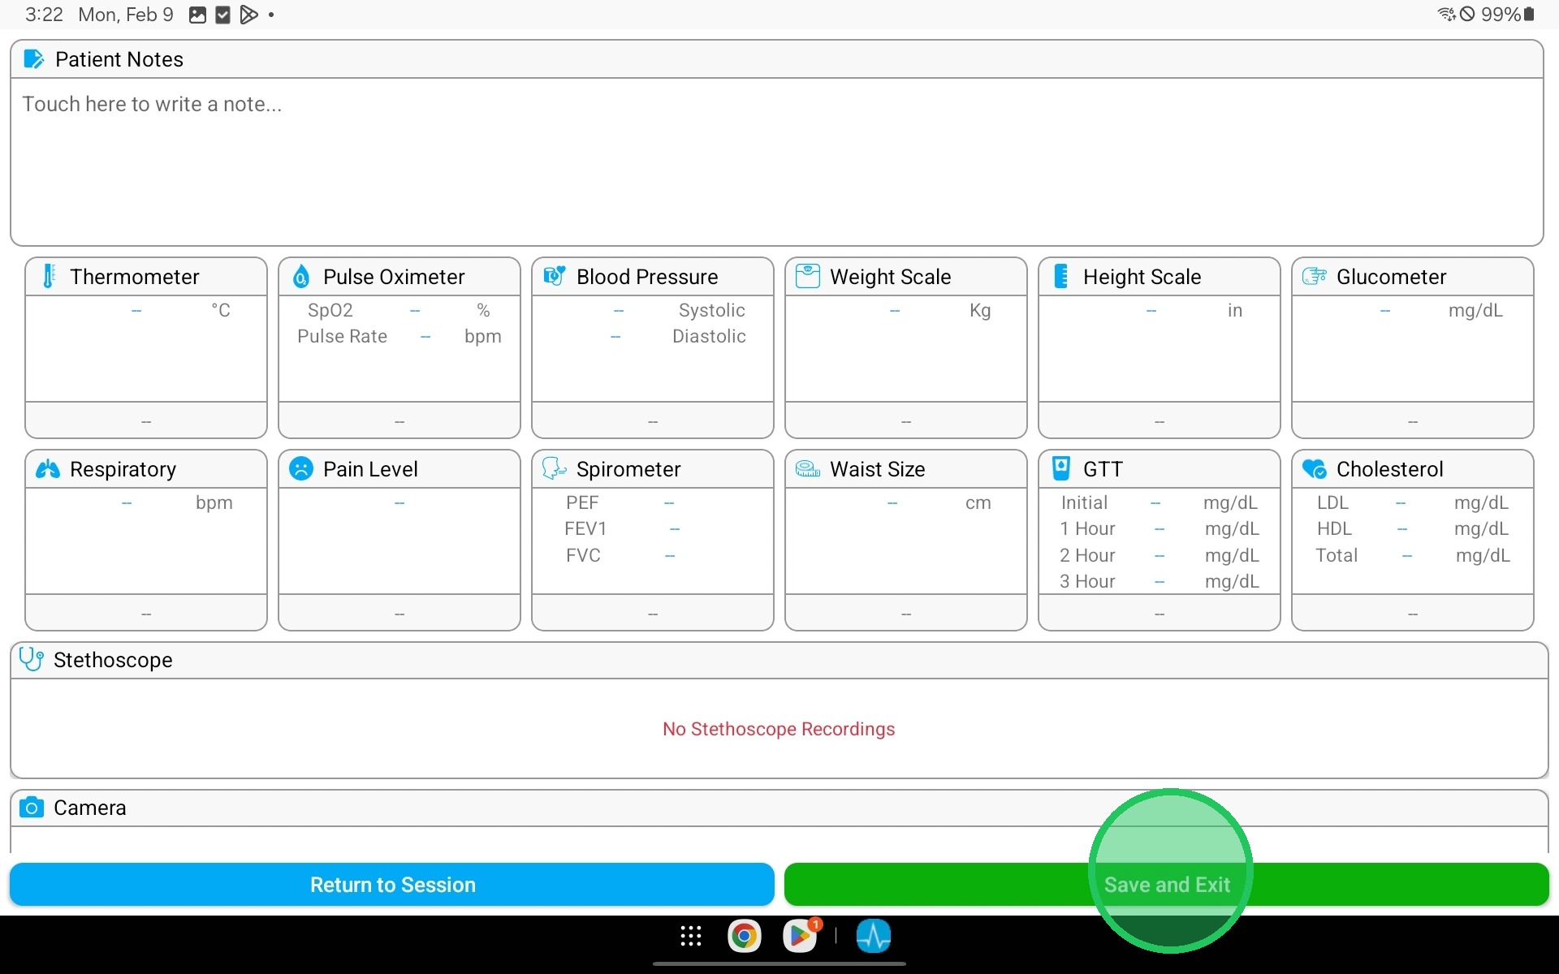
Task: Tap the Spirometer icon
Action: [x=554, y=469]
